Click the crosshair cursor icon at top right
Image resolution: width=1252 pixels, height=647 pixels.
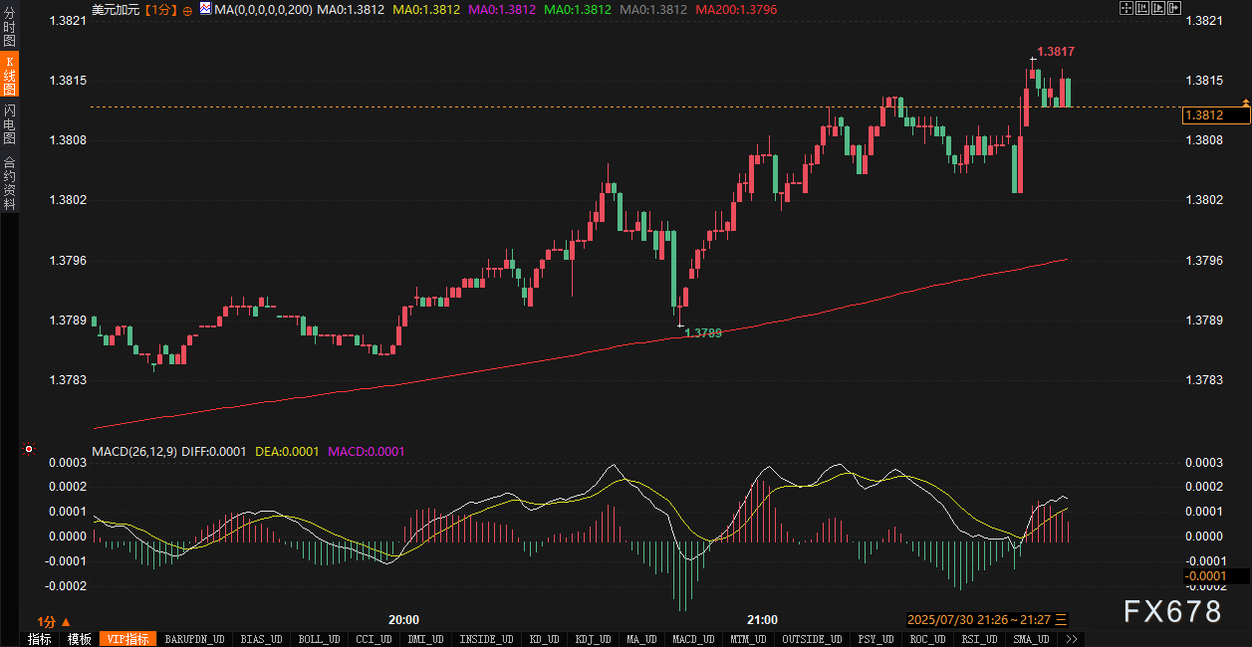click(1127, 8)
